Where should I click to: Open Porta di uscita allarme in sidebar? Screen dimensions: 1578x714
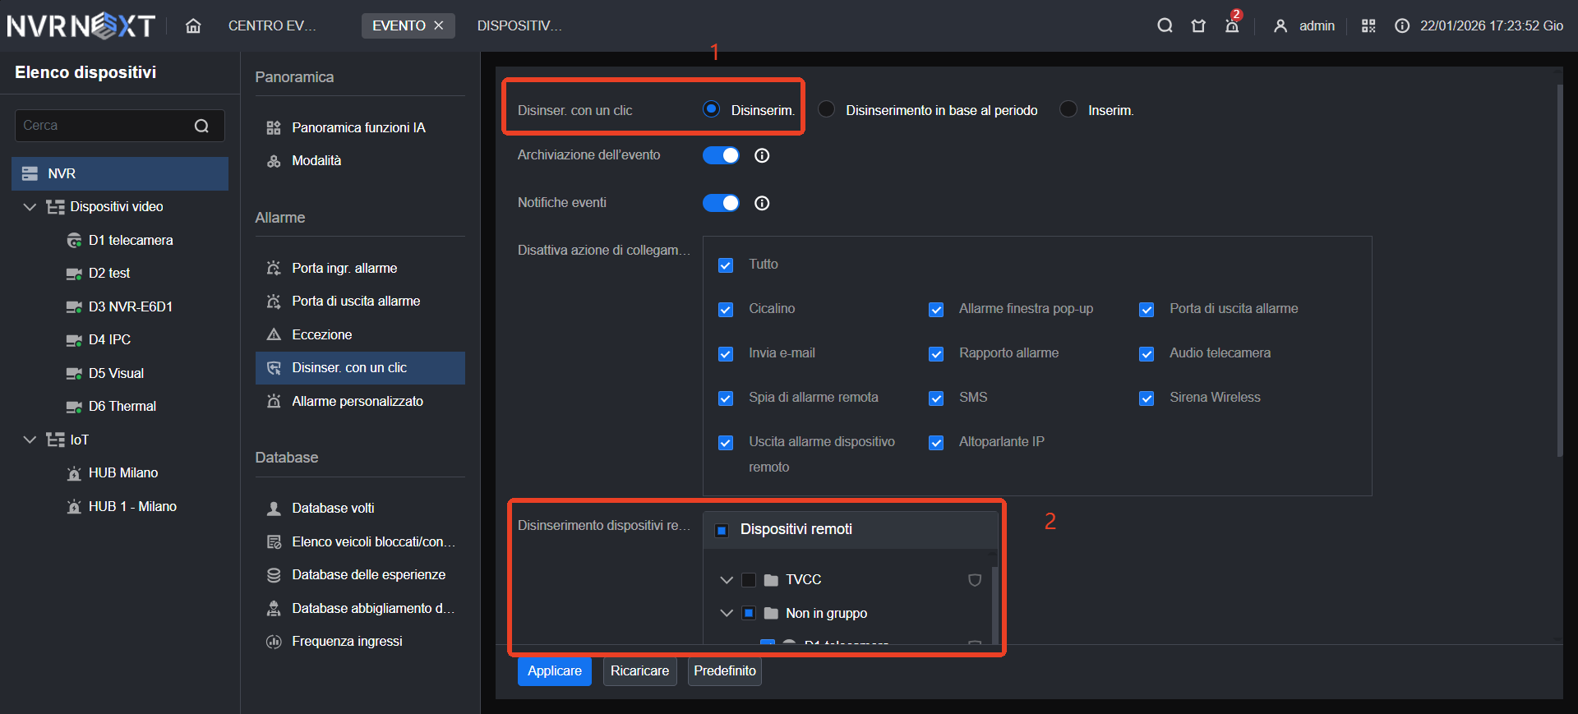[360, 302]
